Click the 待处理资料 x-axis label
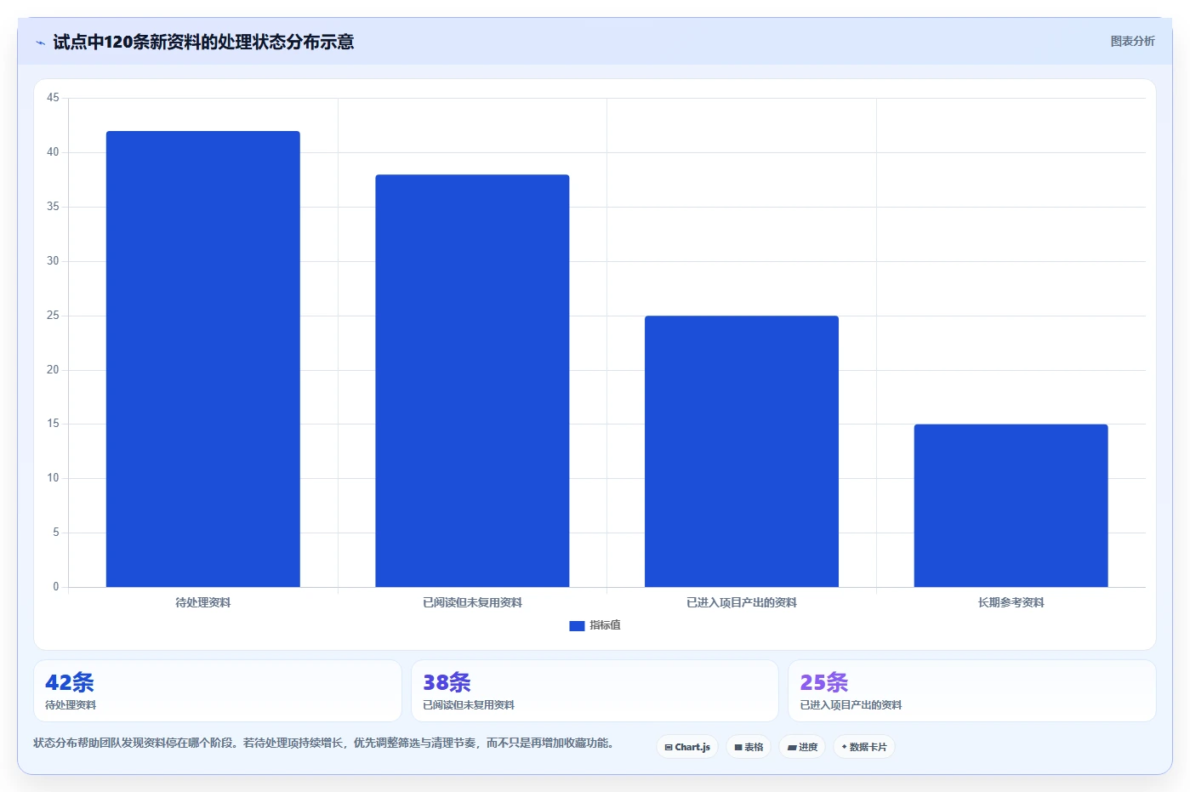Image resolution: width=1190 pixels, height=792 pixels. pos(202,602)
